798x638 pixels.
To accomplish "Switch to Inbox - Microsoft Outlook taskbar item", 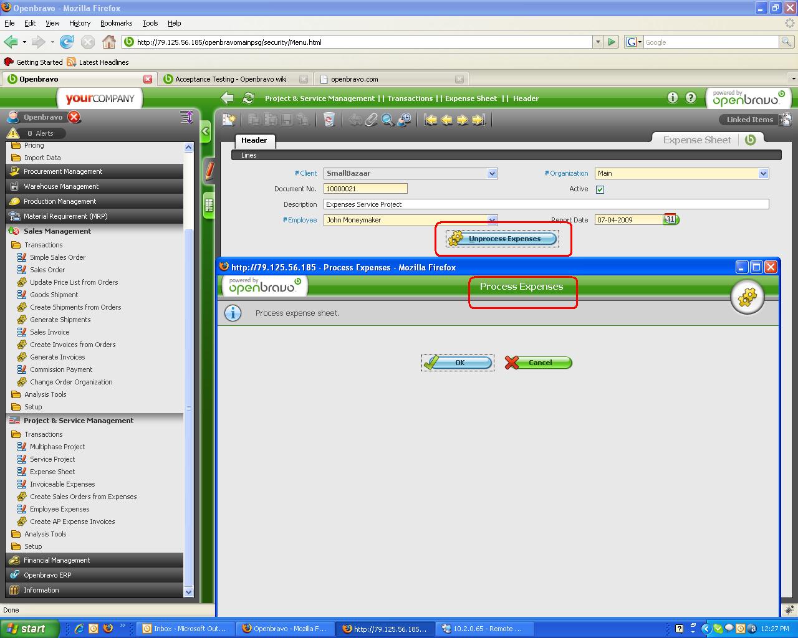I will click(185, 629).
